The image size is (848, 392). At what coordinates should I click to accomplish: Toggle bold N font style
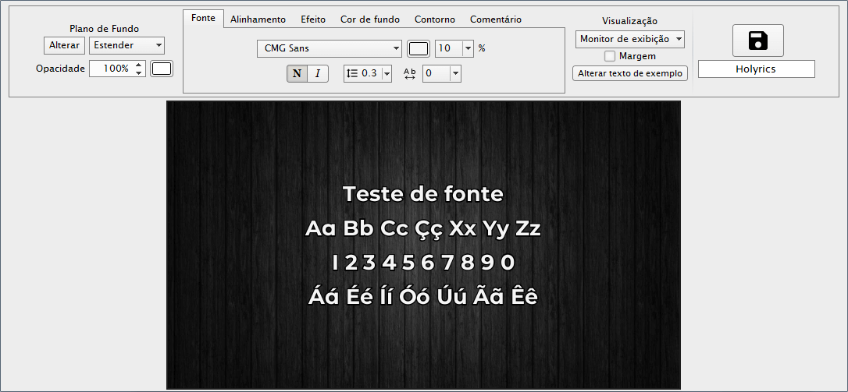[x=297, y=73]
